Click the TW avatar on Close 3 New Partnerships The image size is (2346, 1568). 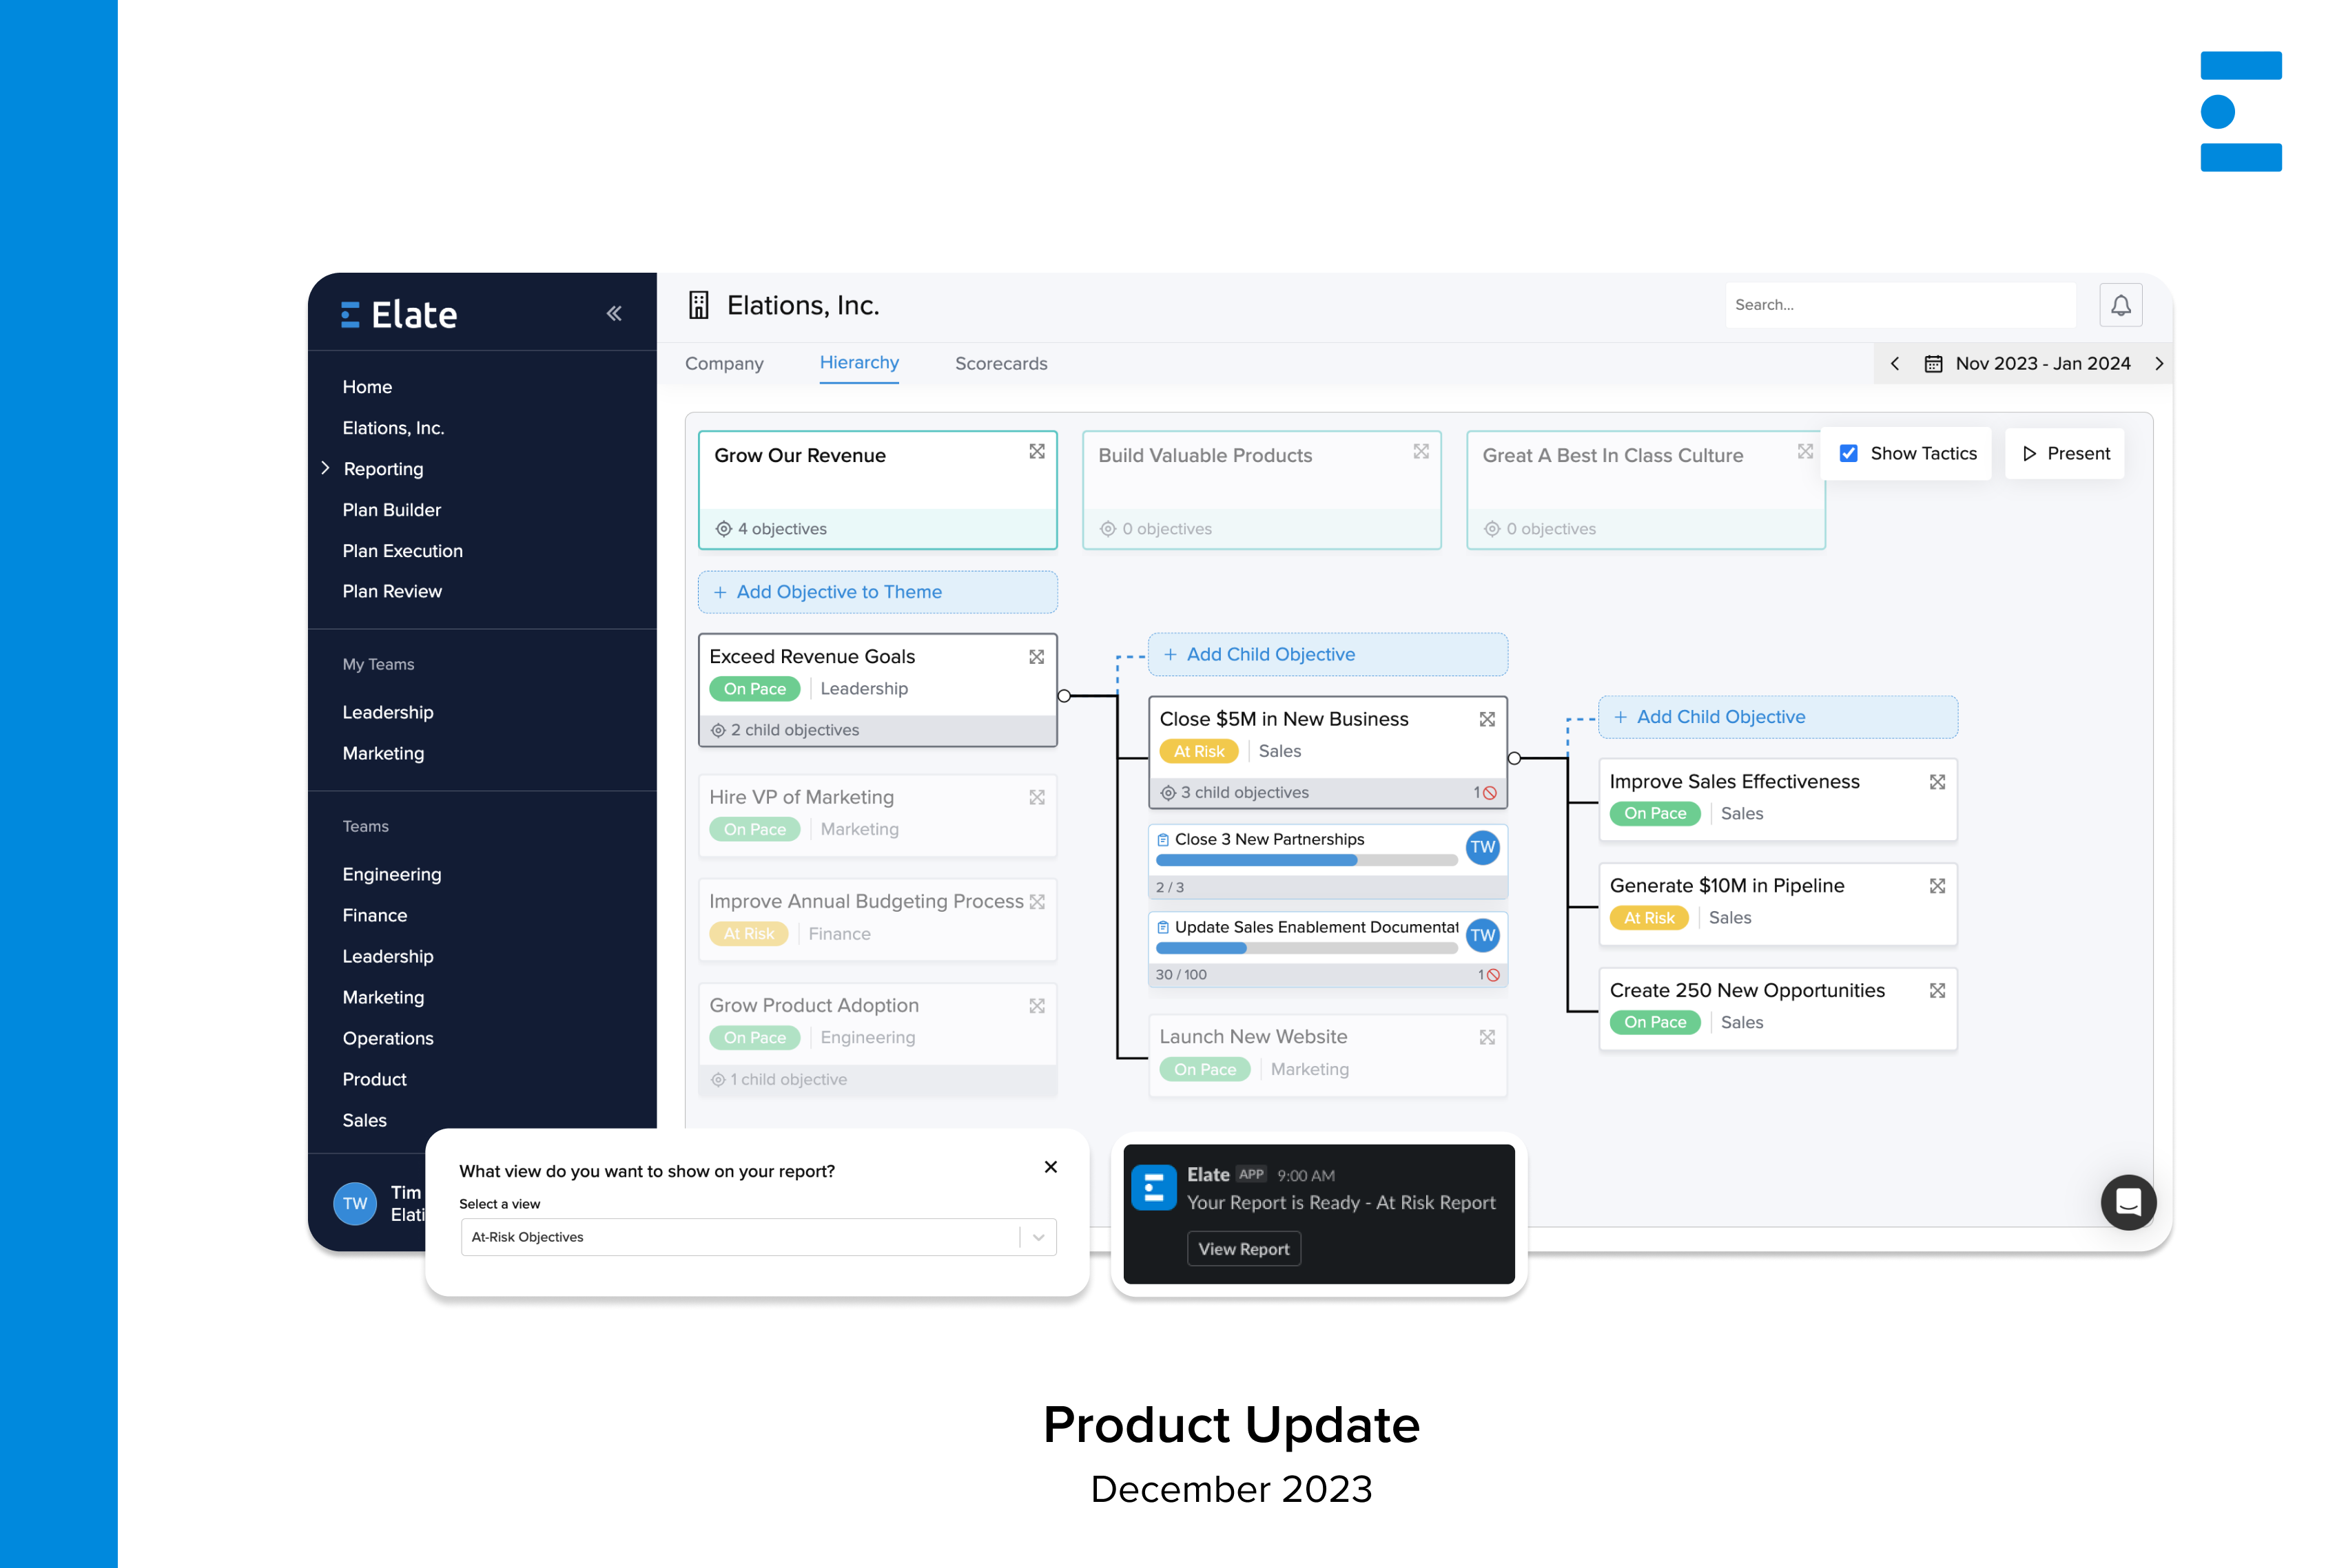click(1481, 847)
